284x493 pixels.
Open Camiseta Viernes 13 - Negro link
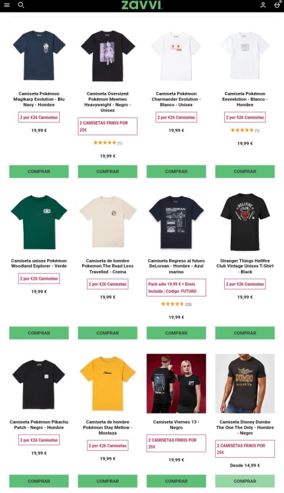click(176, 425)
